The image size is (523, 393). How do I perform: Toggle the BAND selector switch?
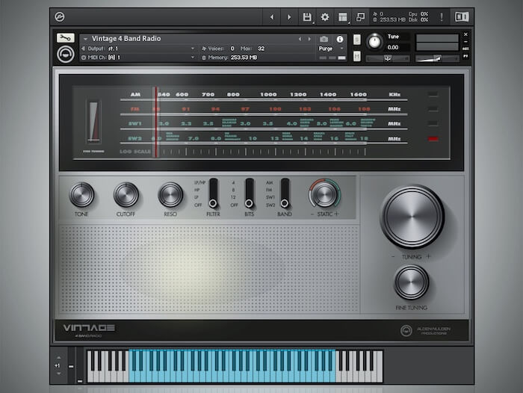click(285, 194)
